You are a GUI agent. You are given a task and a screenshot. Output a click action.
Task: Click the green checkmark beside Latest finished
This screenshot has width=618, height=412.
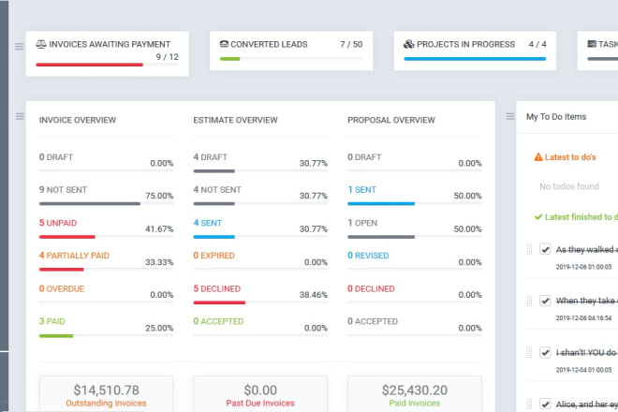tap(538, 217)
